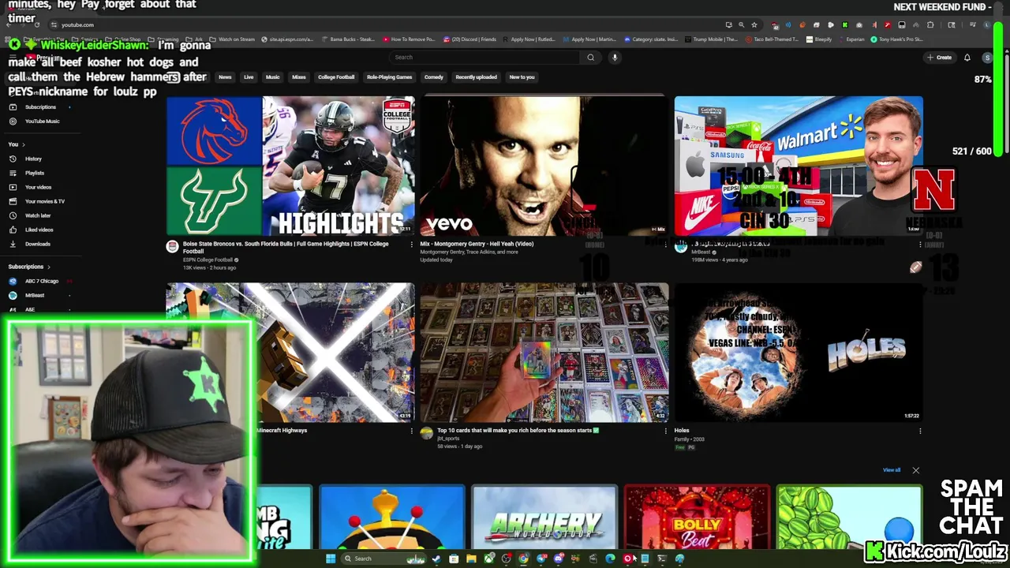Open Microsoft Edge from taskbar

tap(610, 559)
